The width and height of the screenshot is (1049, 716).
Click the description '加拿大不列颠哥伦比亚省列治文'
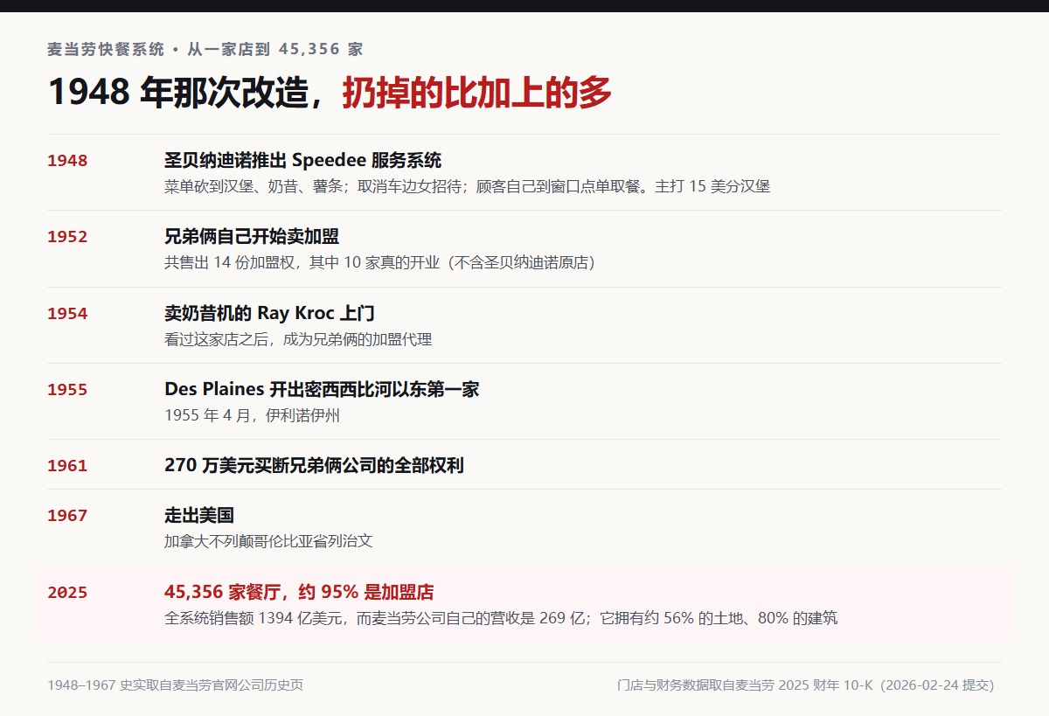[268, 541]
